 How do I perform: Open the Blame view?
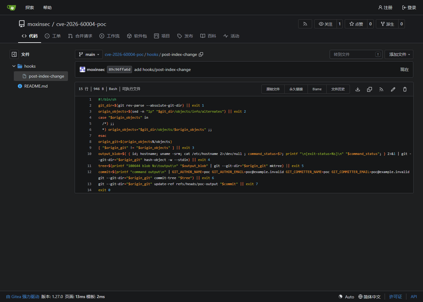[x=317, y=89]
